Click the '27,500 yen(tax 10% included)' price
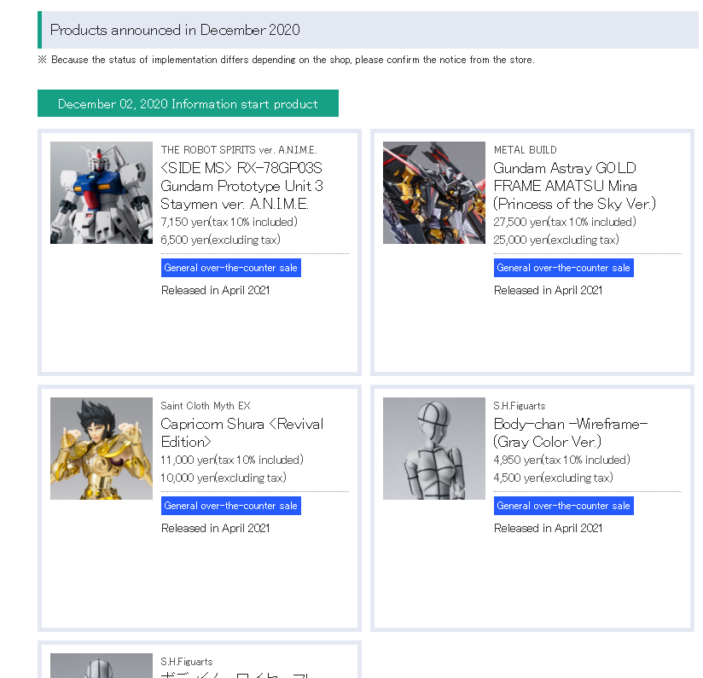This screenshot has width=703, height=678. click(x=565, y=222)
